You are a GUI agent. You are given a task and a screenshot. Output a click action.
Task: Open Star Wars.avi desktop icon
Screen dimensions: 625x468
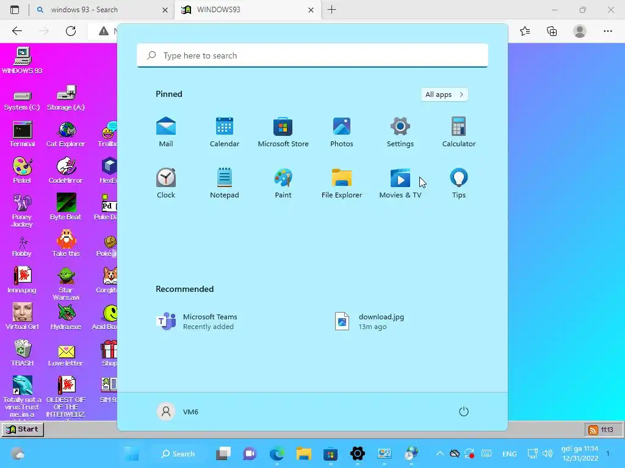tap(66, 284)
